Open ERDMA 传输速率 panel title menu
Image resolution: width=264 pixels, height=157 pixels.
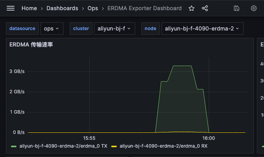tap(31, 45)
